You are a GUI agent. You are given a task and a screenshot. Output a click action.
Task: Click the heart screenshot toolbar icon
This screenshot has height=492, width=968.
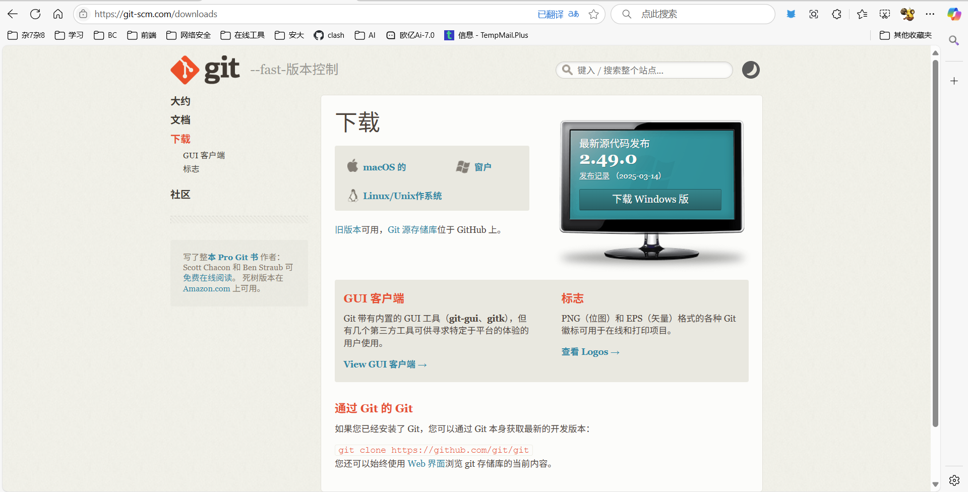pos(885,14)
